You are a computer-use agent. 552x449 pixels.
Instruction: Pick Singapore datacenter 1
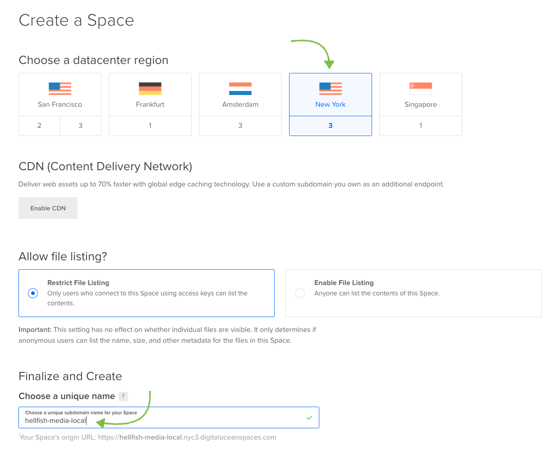[421, 126]
